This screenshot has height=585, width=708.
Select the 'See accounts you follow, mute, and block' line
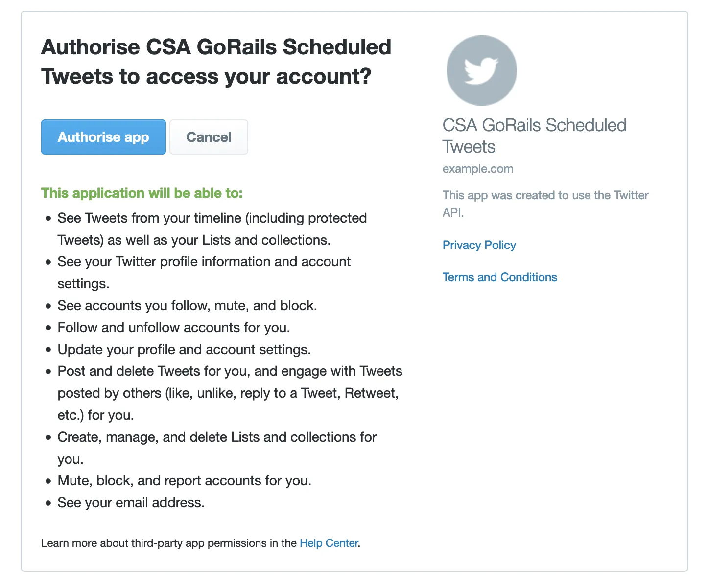[x=187, y=306]
